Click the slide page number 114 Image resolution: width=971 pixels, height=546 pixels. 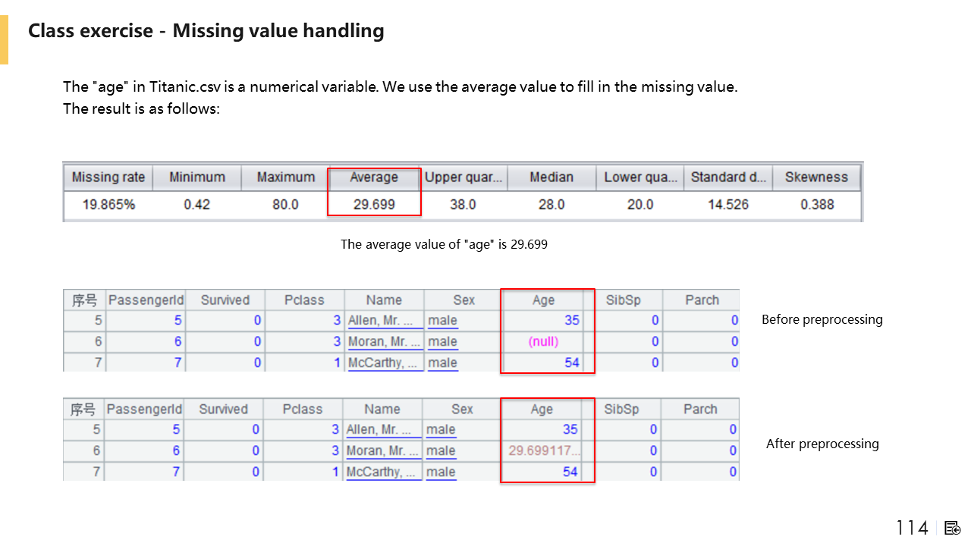912,528
